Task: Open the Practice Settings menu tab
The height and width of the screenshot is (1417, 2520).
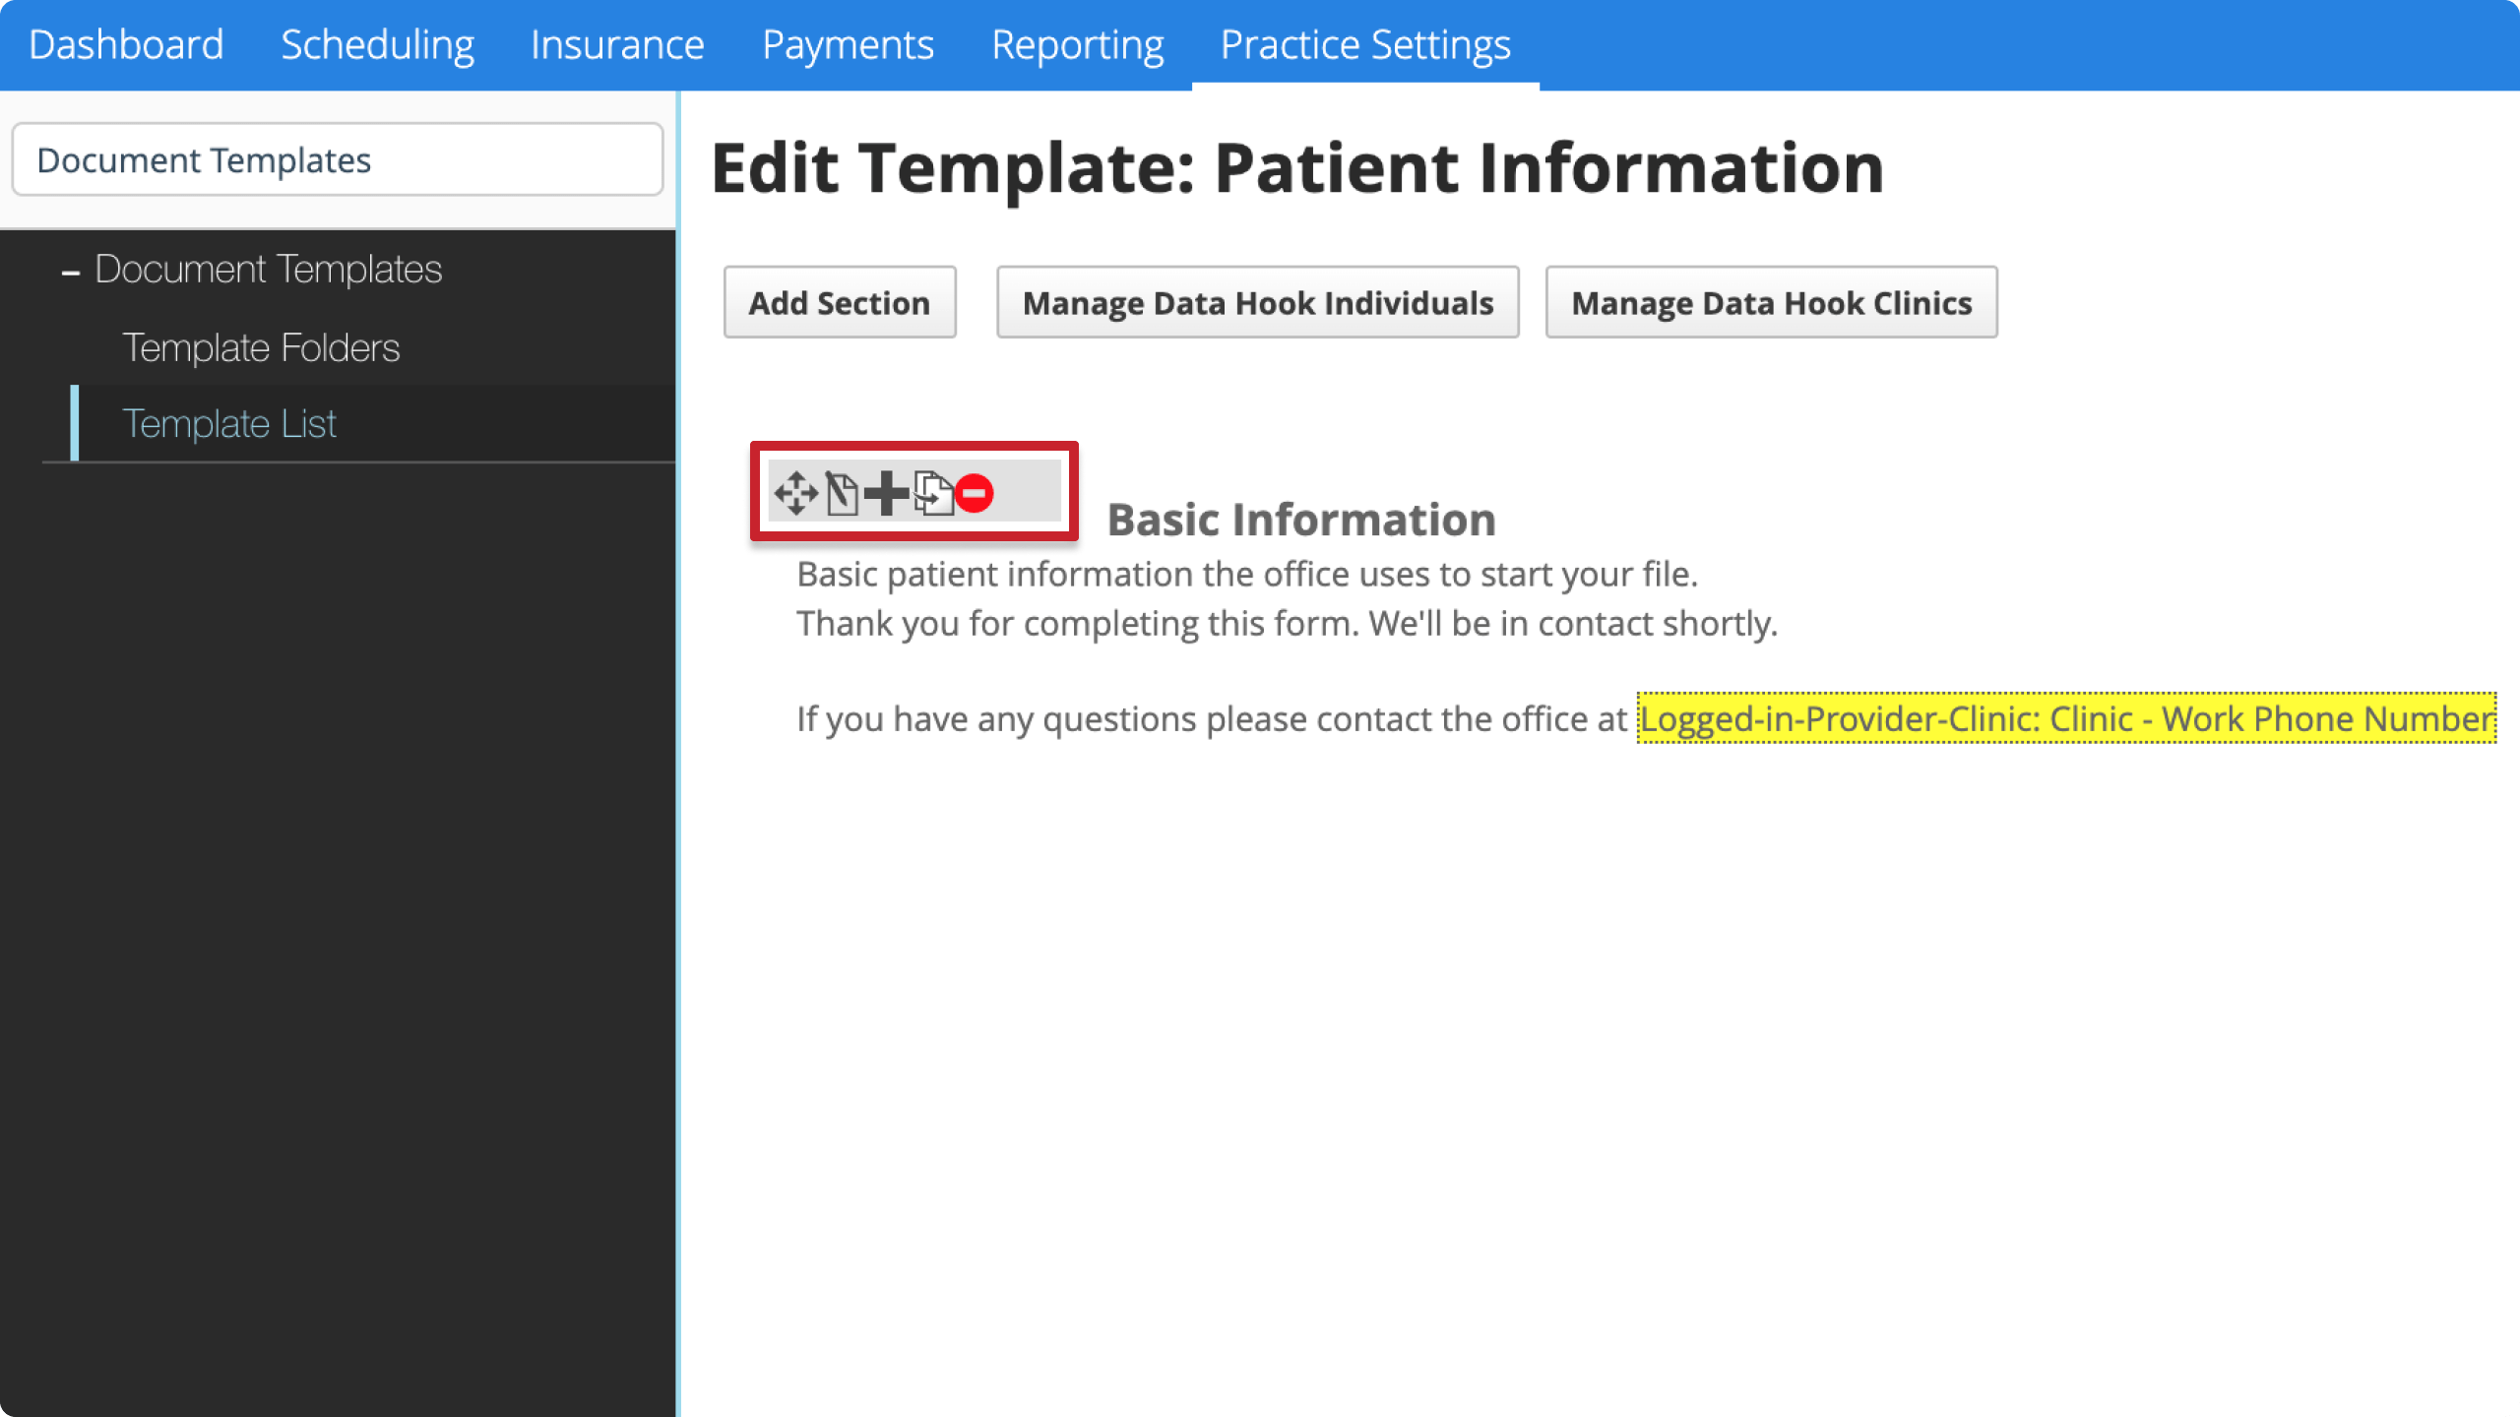Action: [1365, 43]
